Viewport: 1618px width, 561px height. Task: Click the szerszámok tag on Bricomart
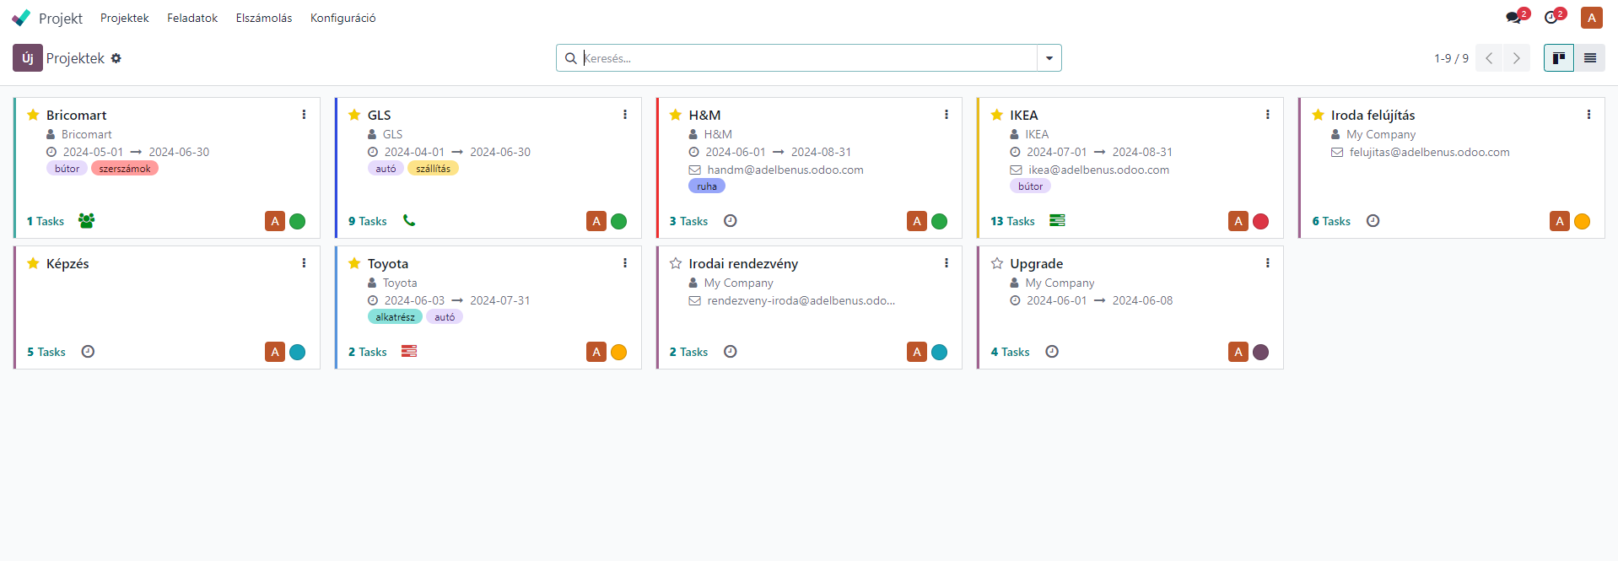coord(125,169)
